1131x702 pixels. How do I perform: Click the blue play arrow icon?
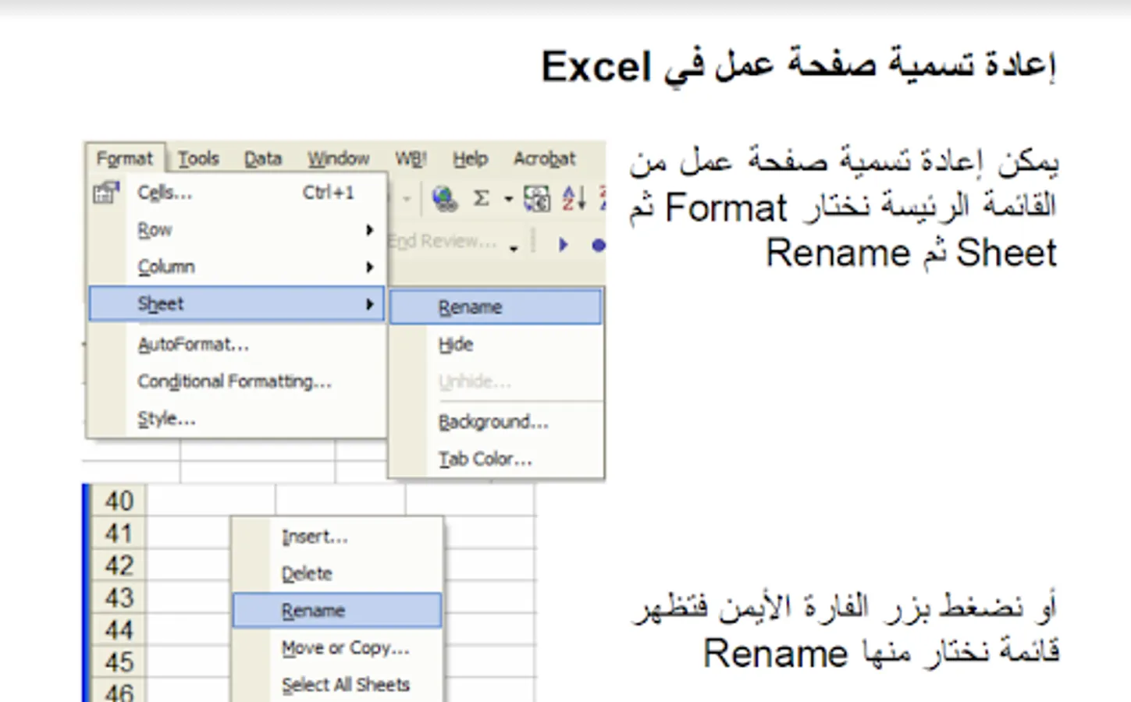point(563,245)
